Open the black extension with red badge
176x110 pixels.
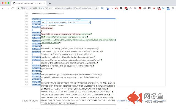click(x=159, y=9)
